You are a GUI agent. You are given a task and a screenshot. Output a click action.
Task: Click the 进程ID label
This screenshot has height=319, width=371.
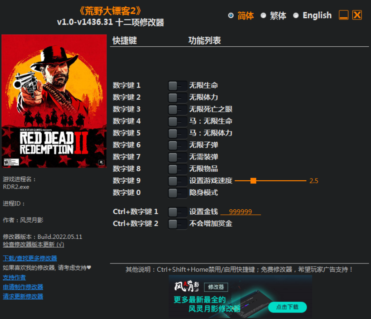(x=14, y=203)
